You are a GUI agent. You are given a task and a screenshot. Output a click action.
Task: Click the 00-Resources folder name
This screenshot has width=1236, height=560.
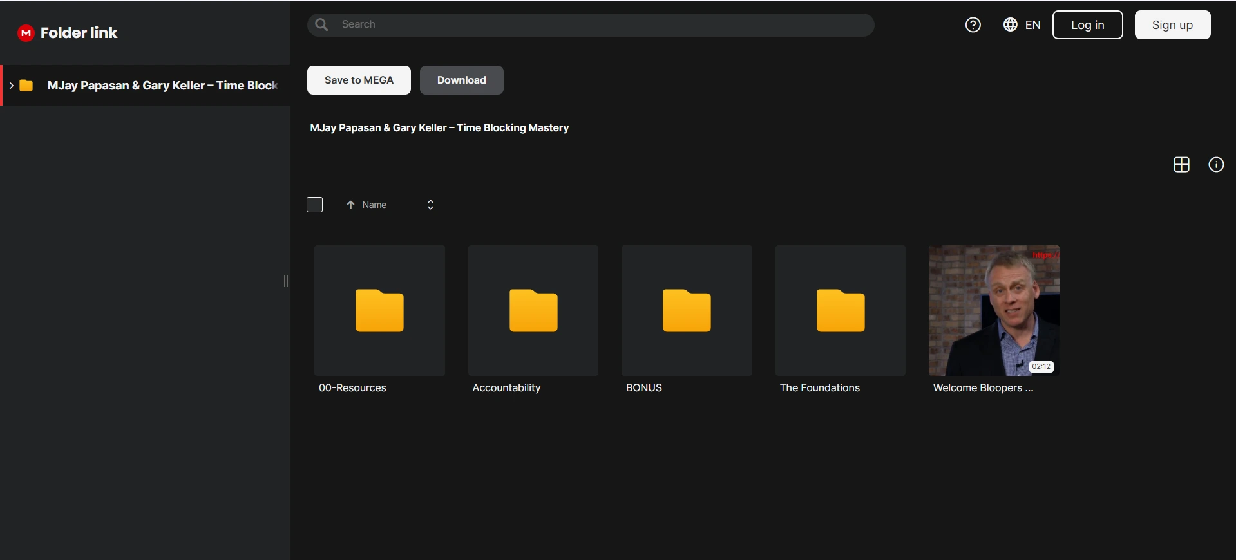(x=352, y=387)
